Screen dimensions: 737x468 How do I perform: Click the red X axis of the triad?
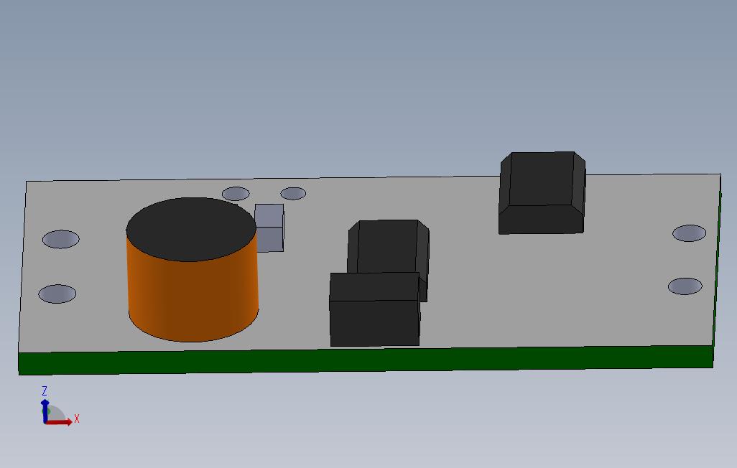pyautogui.click(x=59, y=422)
